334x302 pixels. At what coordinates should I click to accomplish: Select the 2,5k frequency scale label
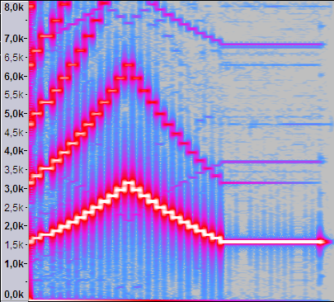[x=14, y=207]
